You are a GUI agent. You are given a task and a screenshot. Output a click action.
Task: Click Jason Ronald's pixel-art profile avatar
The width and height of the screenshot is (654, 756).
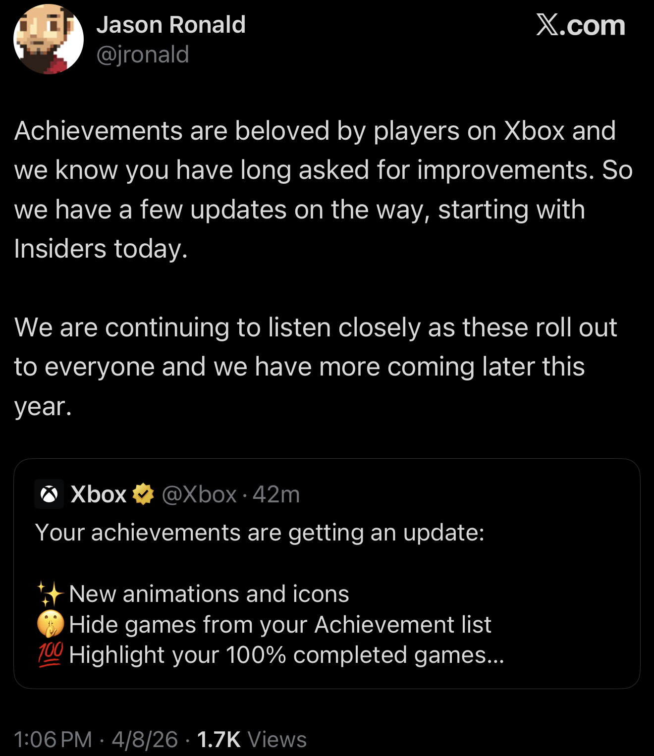tap(48, 39)
